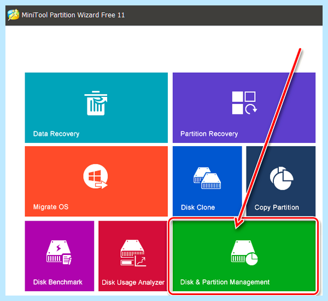
Task: Choose the Migrate OS label
Action: click(51, 207)
